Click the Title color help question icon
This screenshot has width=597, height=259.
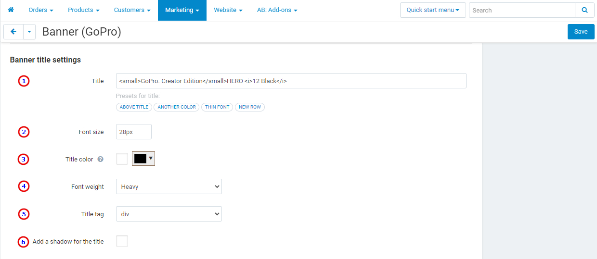pyautogui.click(x=101, y=159)
